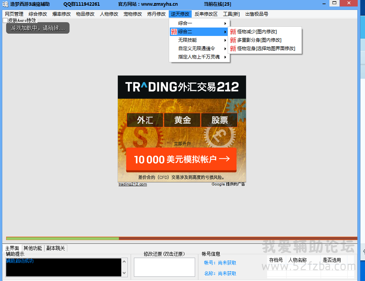
Task: Expand the 无限技能 submenu
Action: [199, 40]
